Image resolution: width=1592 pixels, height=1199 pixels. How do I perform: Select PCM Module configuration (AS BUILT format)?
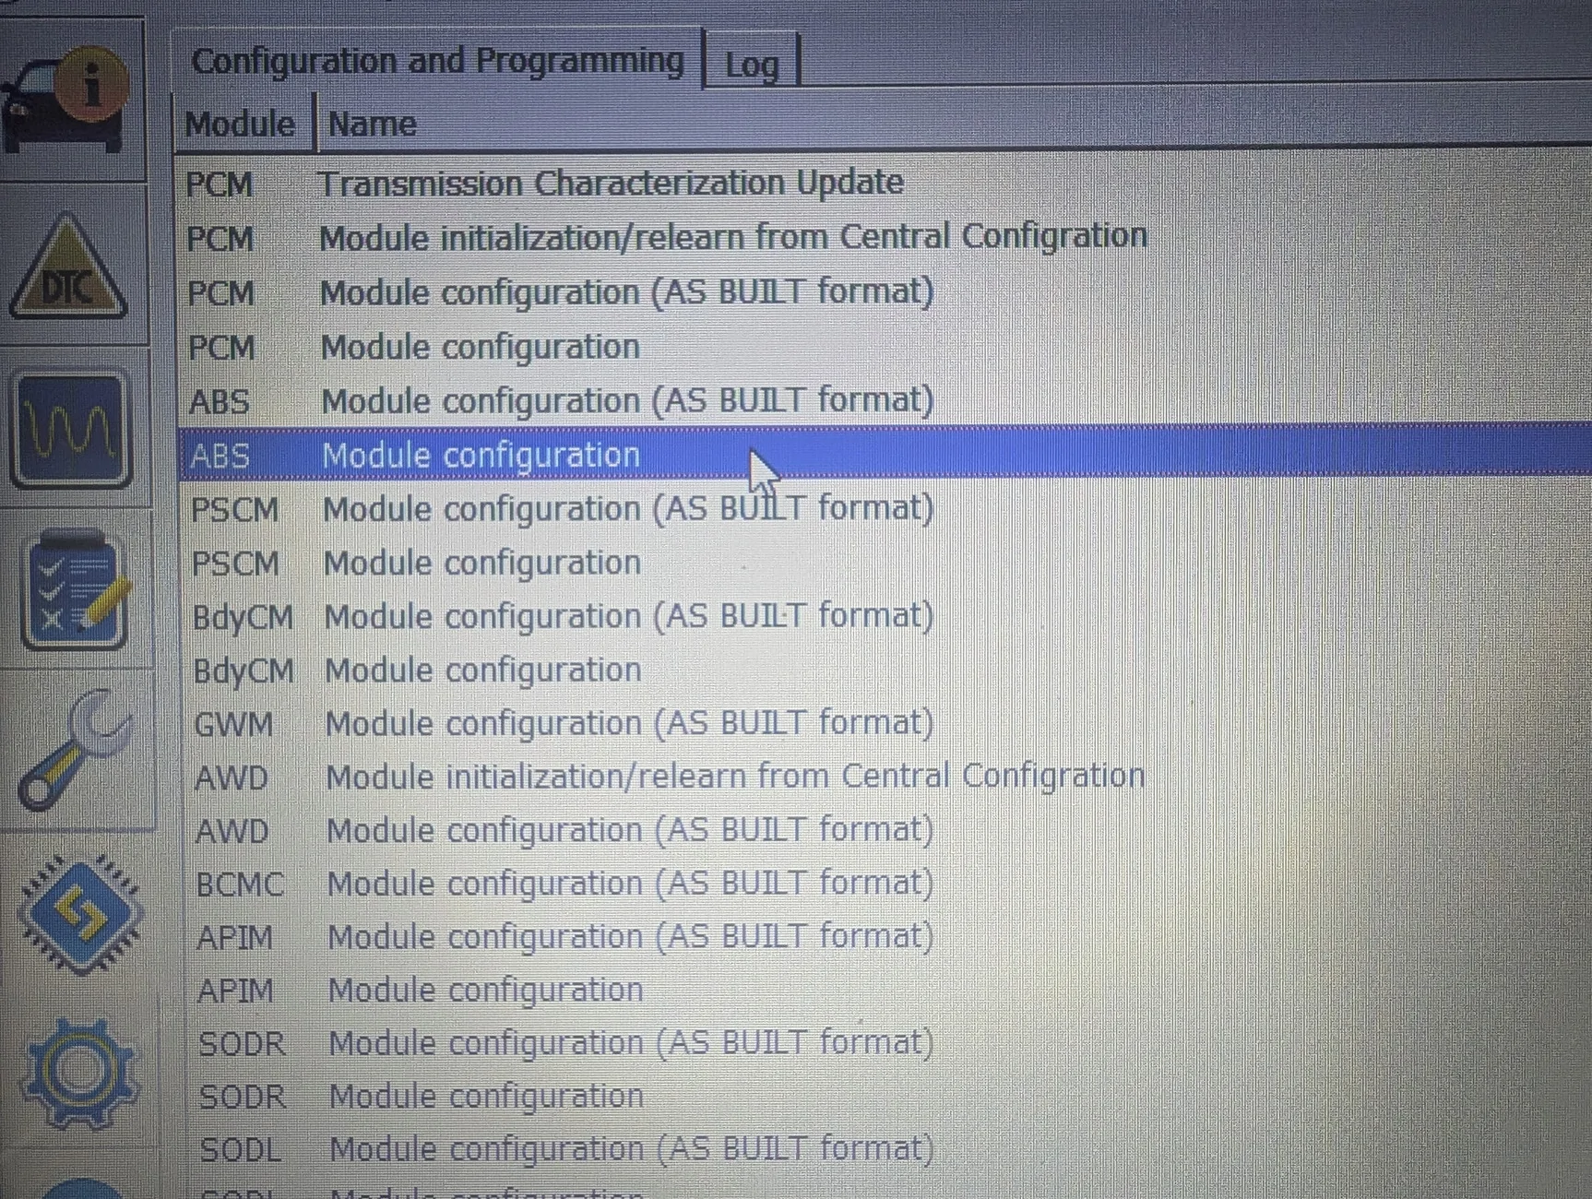[x=884, y=292]
